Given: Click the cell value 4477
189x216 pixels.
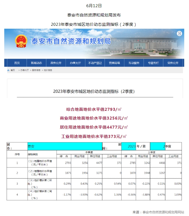Looking at the screenshot, I should (99, 163).
